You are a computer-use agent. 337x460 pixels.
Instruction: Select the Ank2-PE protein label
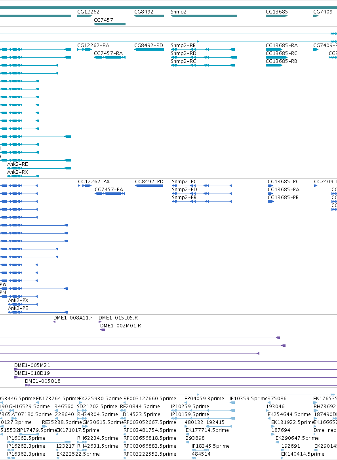[x=18, y=309]
